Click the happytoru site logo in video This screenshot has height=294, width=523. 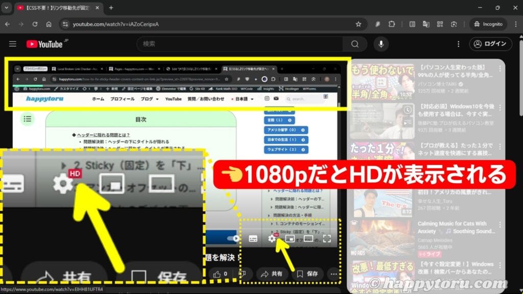pyautogui.click(x=45, y=99)
